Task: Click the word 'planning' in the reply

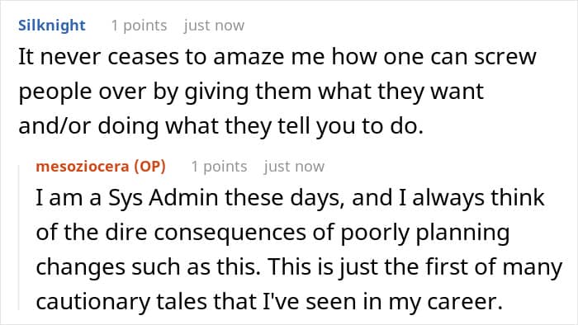Action: (462, 234)
